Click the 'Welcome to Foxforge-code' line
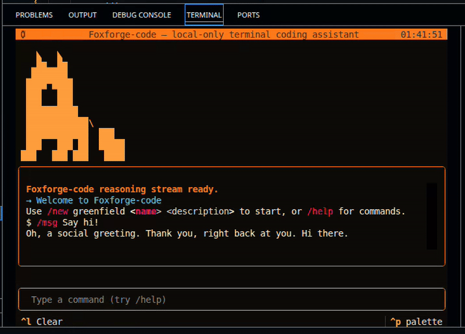Image resolution: width=465 pixels, height=334 pixels. pyautogui.click(x=94, y=200)
